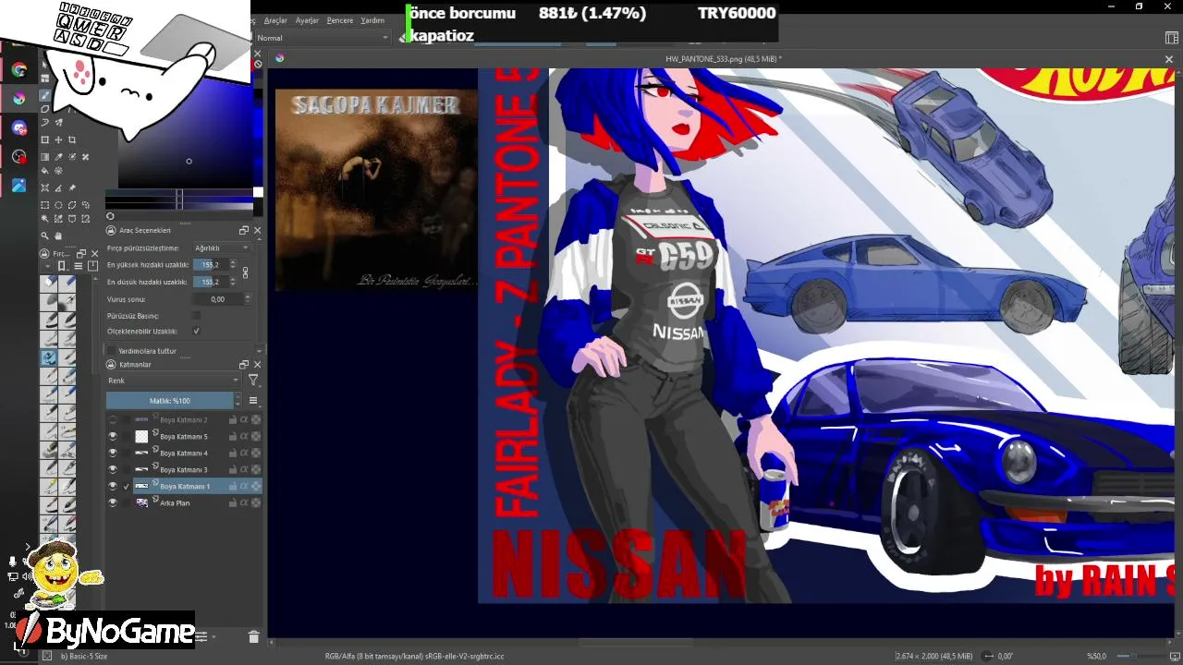Open the Pencere menu
1183x665 pixels.
[x=340, y=20]
